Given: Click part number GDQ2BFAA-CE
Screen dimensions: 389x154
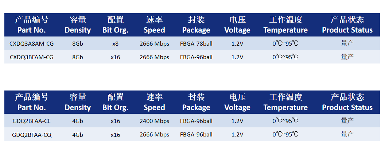Looking at the screenshot, I should pyautogui.click(x=31, y=121).
